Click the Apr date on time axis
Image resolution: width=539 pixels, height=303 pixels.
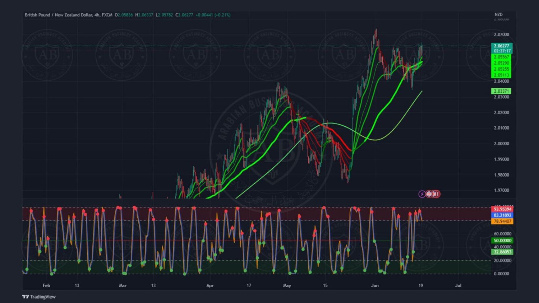[210, 286]
